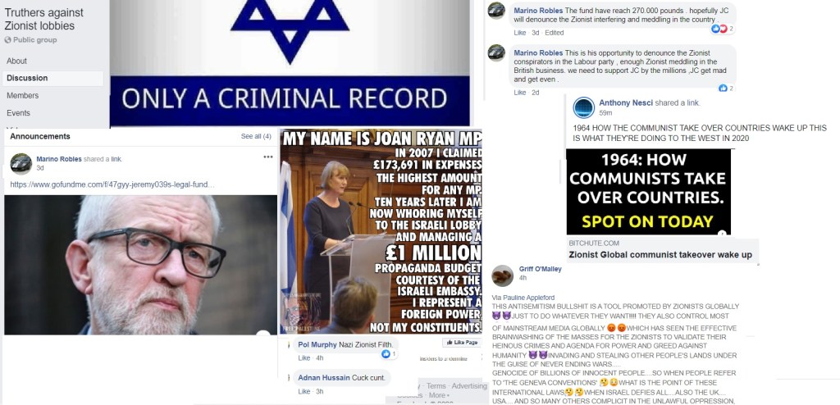Screen dimensions: 840x405
Task: Click Marino Robles avatar in the announcement post
Action: (x=21, y=163)
